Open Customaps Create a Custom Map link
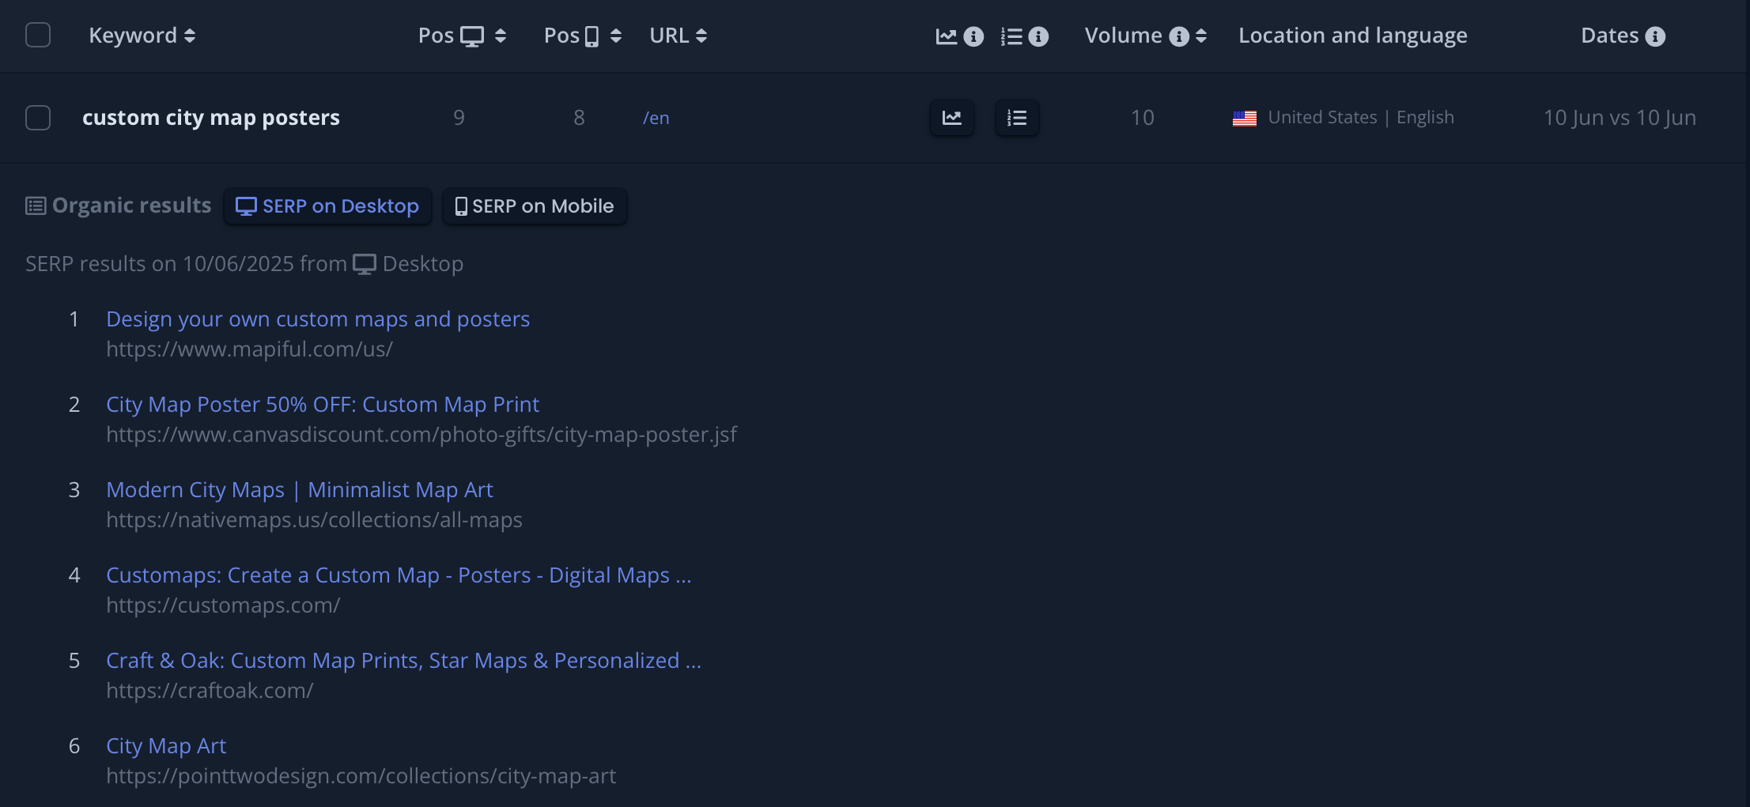The width and height of the screenshot is (1750, 807). [399, 575]
